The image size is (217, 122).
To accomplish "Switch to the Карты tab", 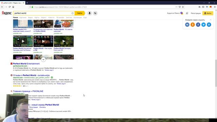I will pos(37,18).
